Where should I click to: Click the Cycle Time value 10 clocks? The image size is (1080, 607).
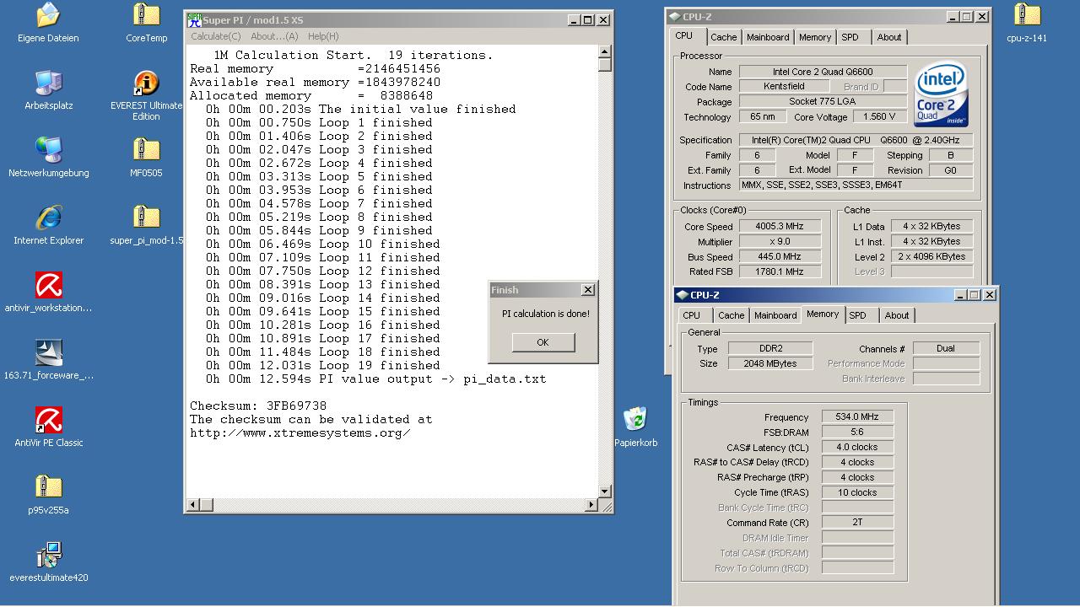pos(857,492)
